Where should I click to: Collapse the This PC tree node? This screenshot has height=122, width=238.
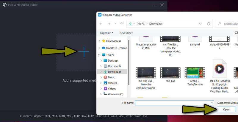click(99, 55)
